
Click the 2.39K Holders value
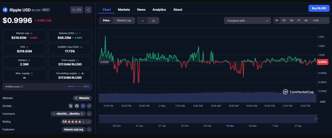coord(24,64)
